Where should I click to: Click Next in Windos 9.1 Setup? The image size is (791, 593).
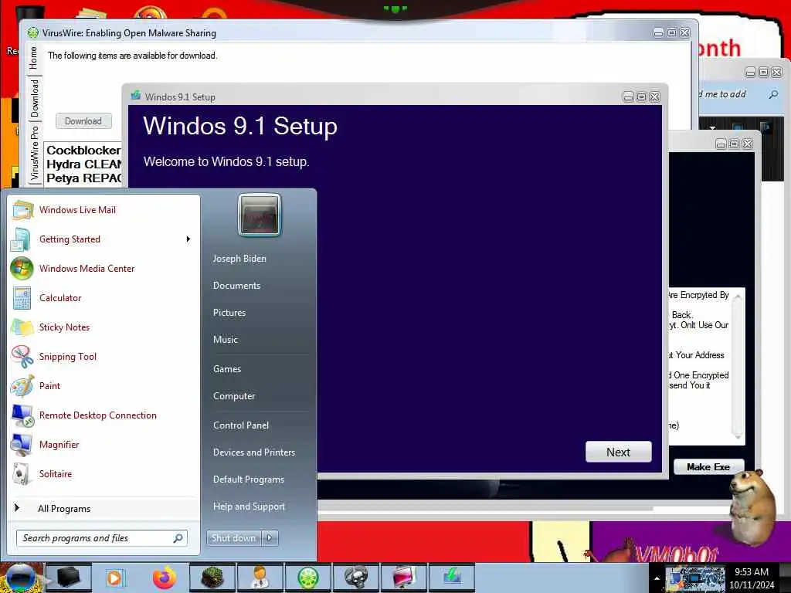(x=619, y=452)
